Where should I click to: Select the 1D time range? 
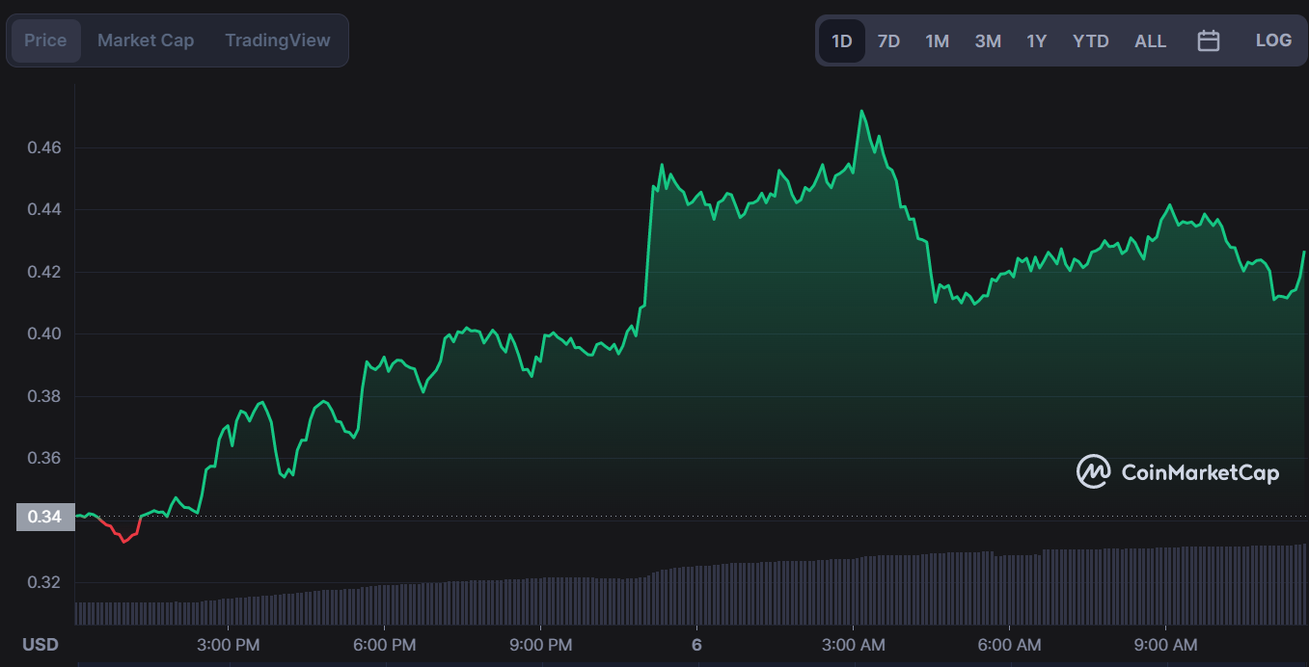click(841, 40)
